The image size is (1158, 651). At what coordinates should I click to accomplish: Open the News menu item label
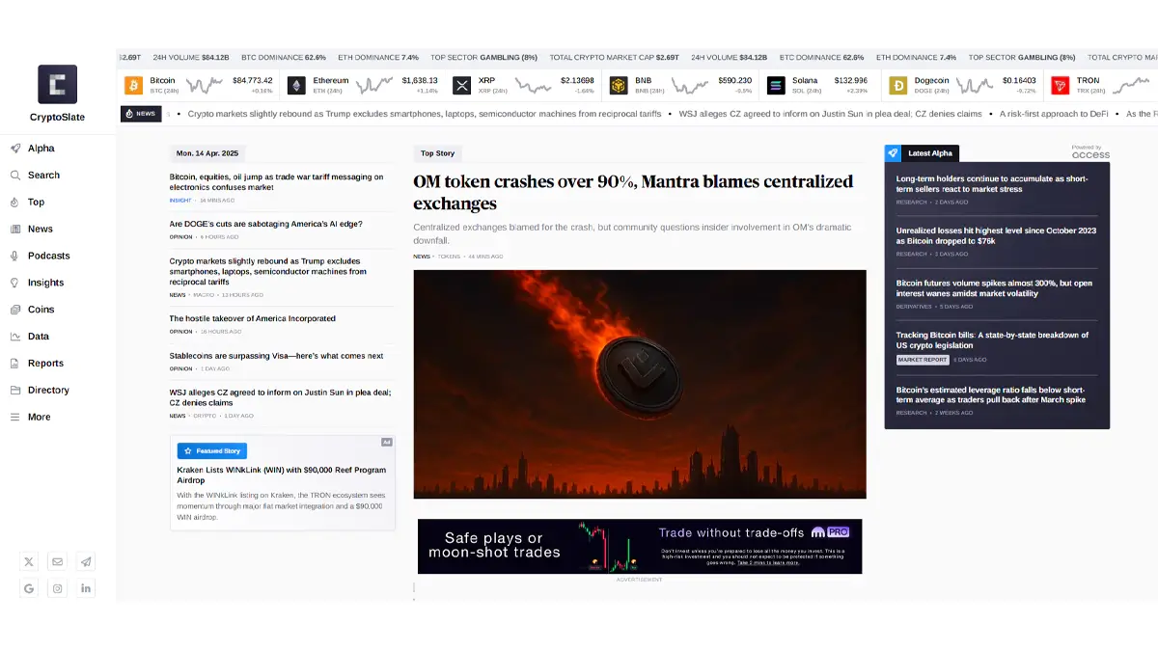(41, 230)
